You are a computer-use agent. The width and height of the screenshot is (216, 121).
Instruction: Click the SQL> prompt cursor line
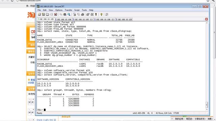coord(41,110)
